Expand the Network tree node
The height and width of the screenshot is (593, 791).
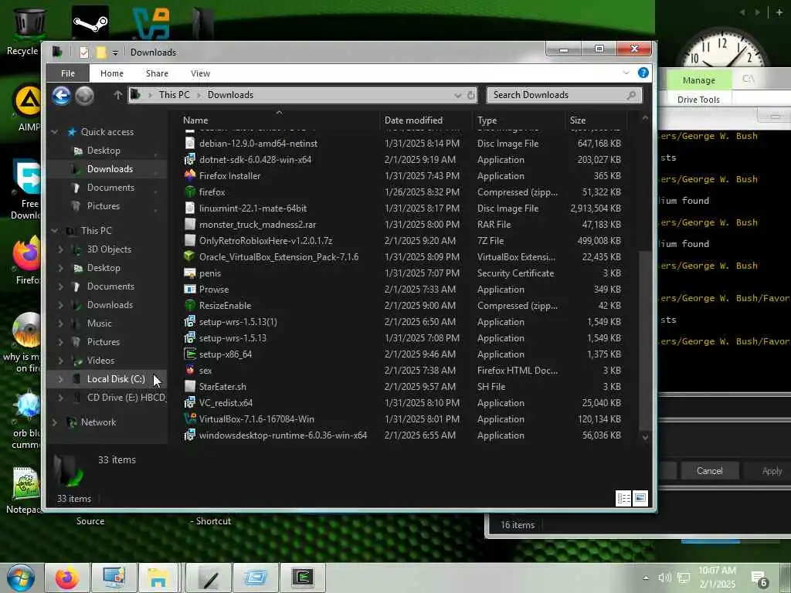[55, 422]
